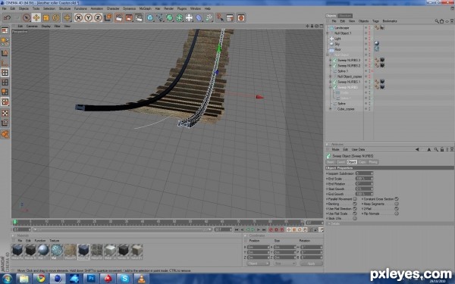Image resolution: width=455 pixels, height=284 pixels.
Task: Open the Plugins menu
Action: tap(182, 8)
